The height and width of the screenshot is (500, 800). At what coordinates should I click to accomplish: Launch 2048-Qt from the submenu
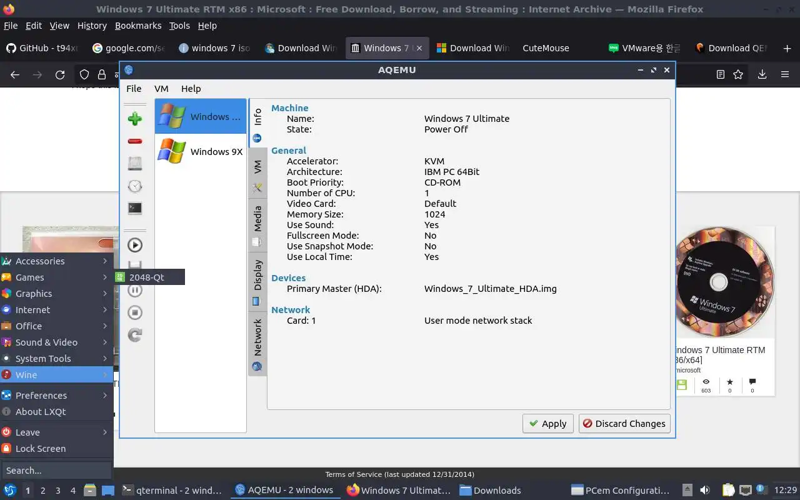point(149,277)
